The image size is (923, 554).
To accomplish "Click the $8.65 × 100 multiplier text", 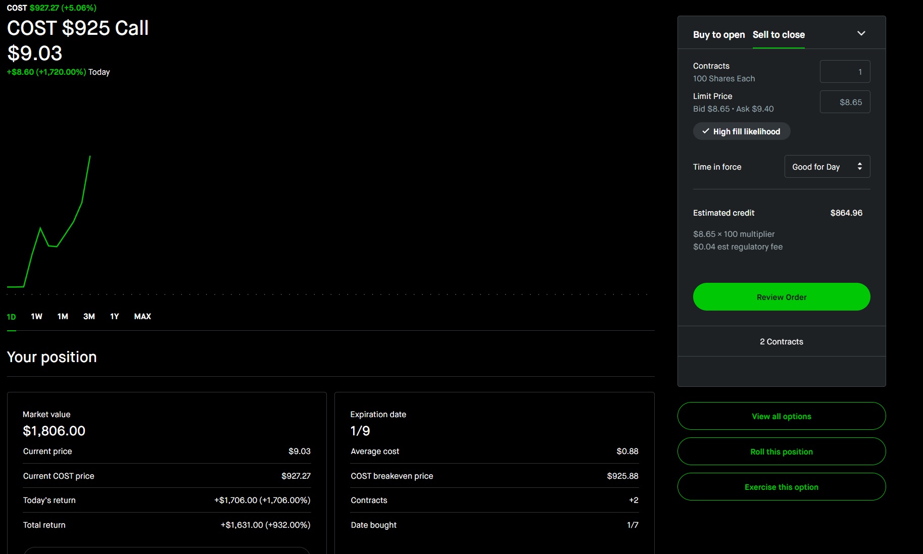I will (x=734, y=234).
